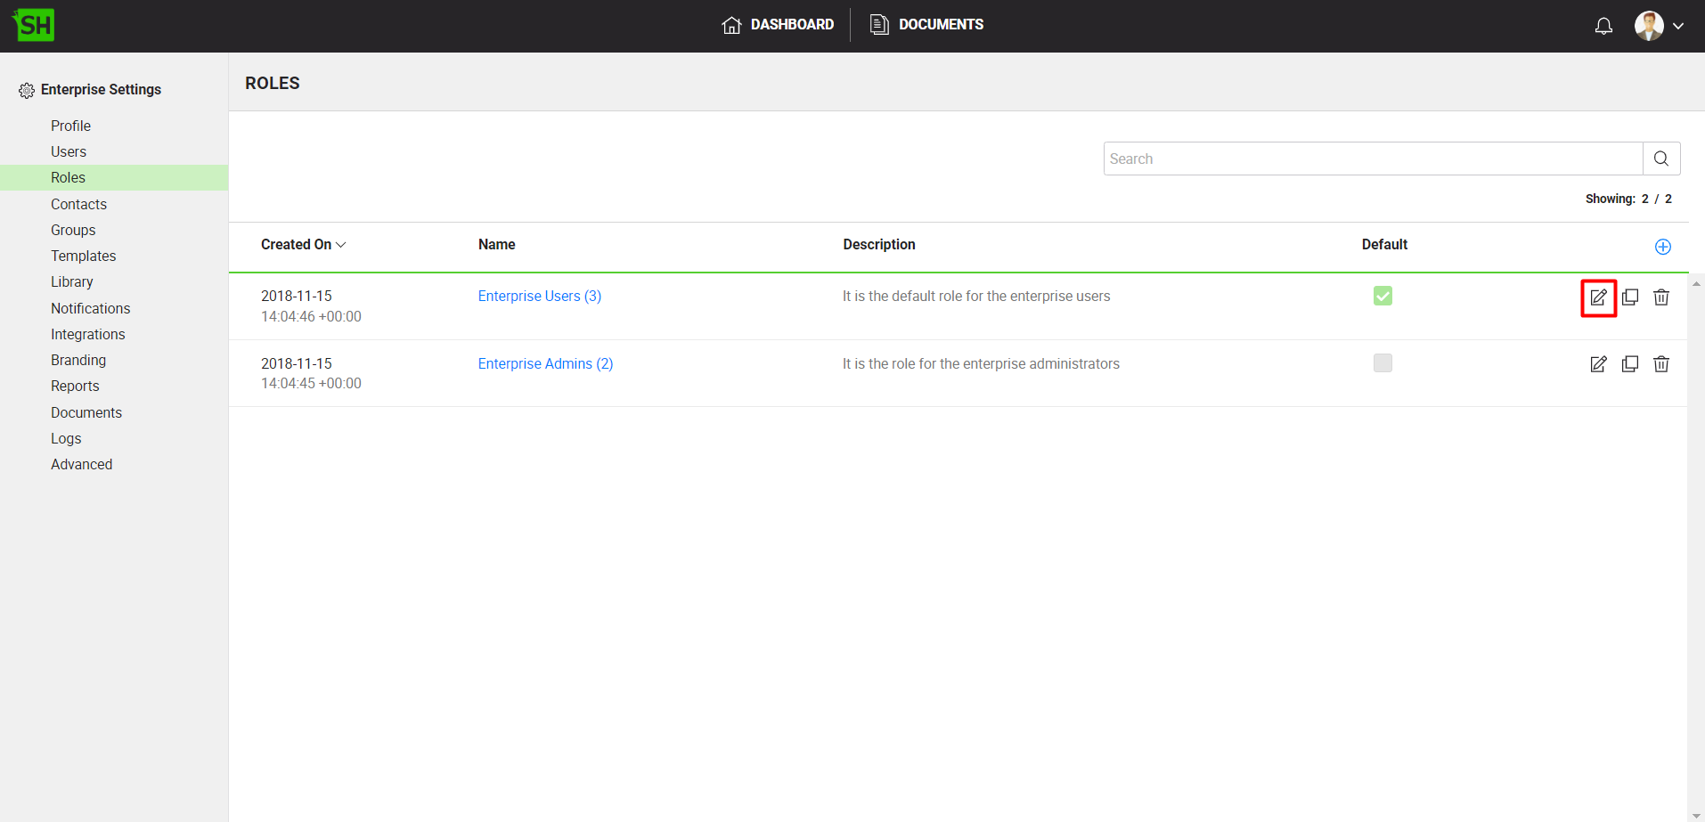Screen dimensions: 1705x822
Task: Duplicate the Enterprise Admins role
Action: pos(1629,364)
